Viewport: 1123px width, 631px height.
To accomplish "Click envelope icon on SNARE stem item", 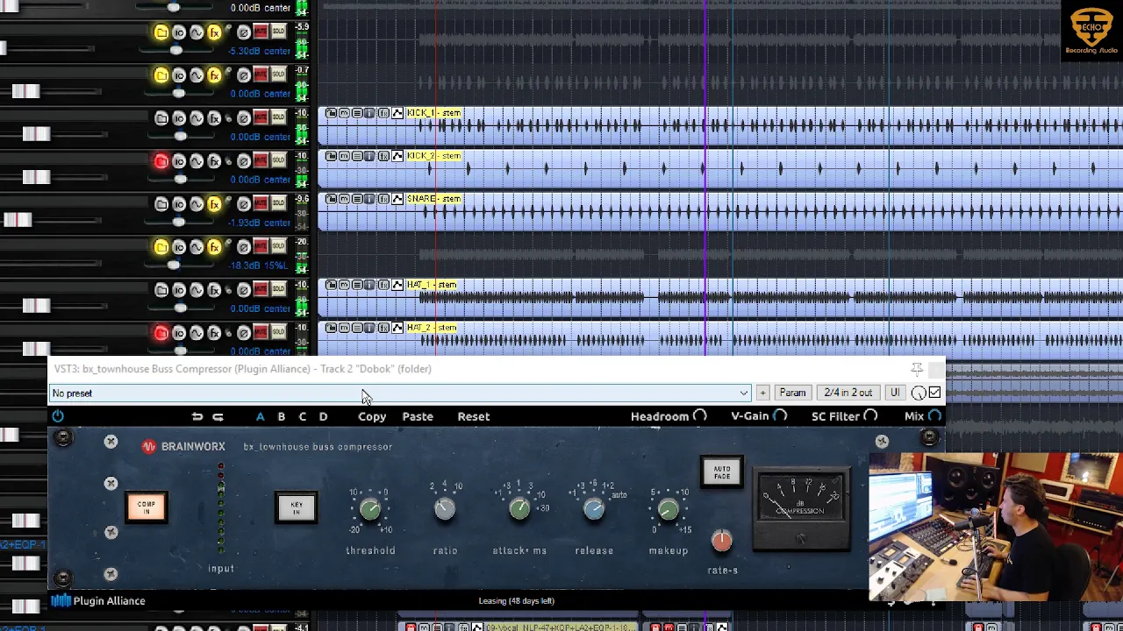I will [x=397, y=199].
